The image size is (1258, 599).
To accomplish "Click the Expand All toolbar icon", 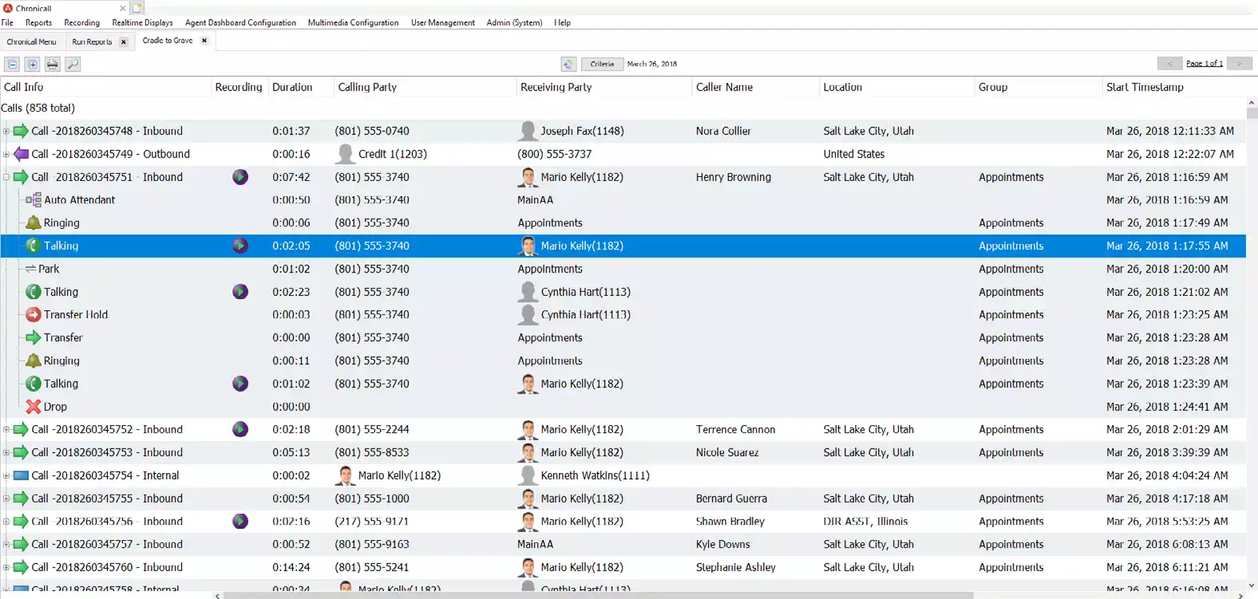I will click(32, 64).
